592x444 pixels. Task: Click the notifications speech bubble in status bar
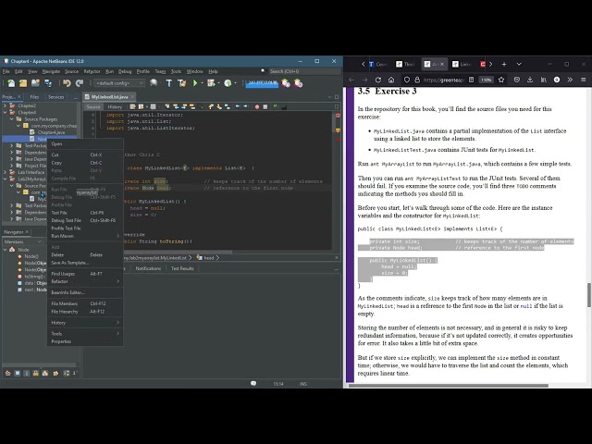pos(253,384)
